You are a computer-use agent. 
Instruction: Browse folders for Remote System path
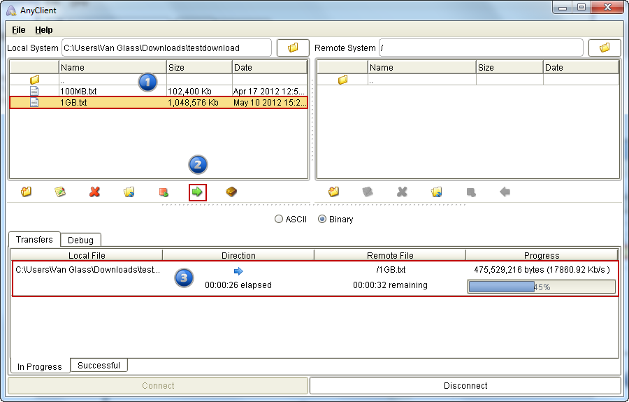[605, 48]
